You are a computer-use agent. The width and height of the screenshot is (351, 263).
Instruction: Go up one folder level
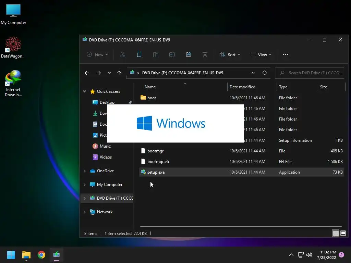tap(119, 73)
